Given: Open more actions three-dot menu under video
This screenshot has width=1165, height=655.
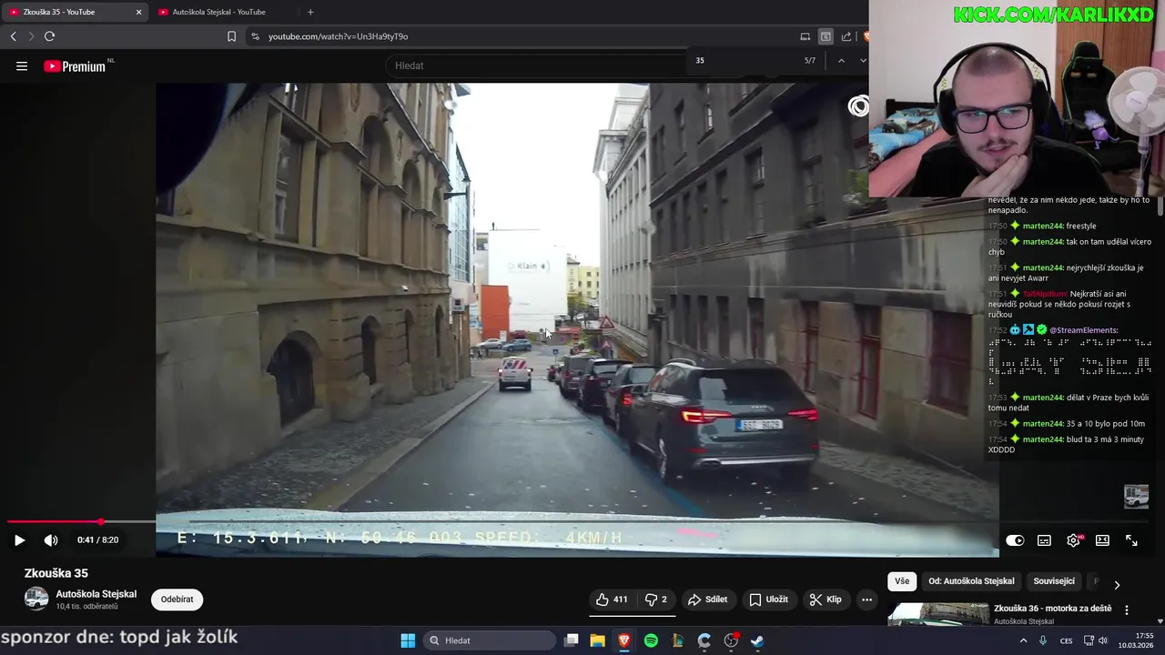Looking at the screenshot, I should click(866, 600).
